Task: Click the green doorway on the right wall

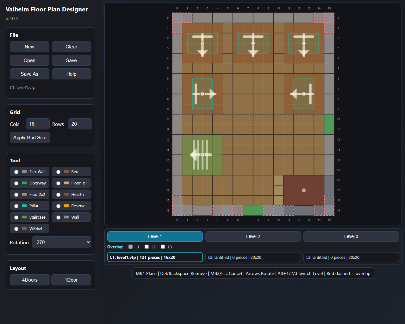Action: 329,124
